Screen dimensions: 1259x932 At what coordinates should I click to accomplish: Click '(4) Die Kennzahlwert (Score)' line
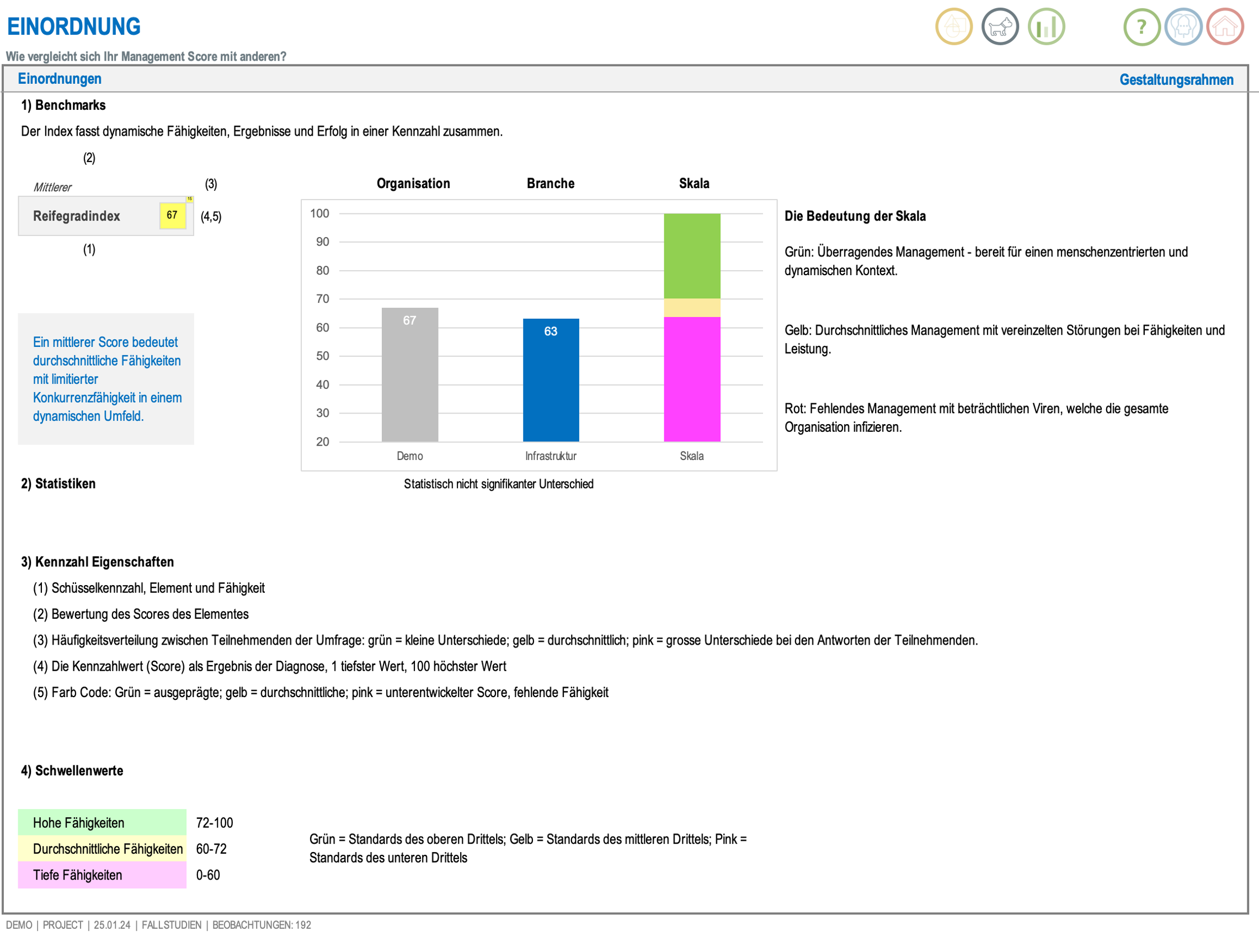[269, 666]
